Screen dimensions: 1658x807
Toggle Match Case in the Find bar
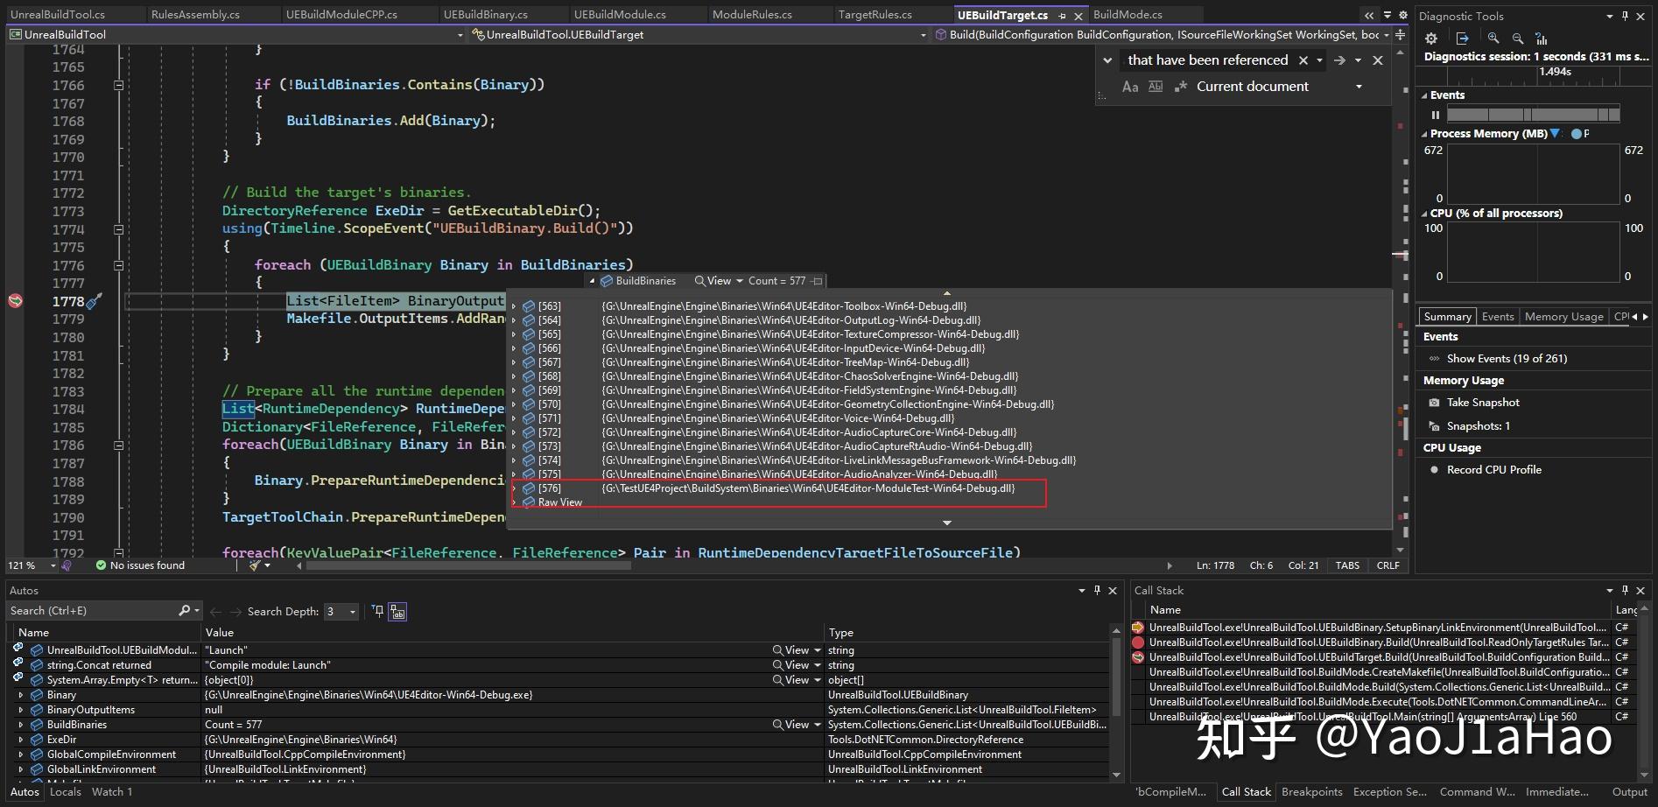(1131, 86)
